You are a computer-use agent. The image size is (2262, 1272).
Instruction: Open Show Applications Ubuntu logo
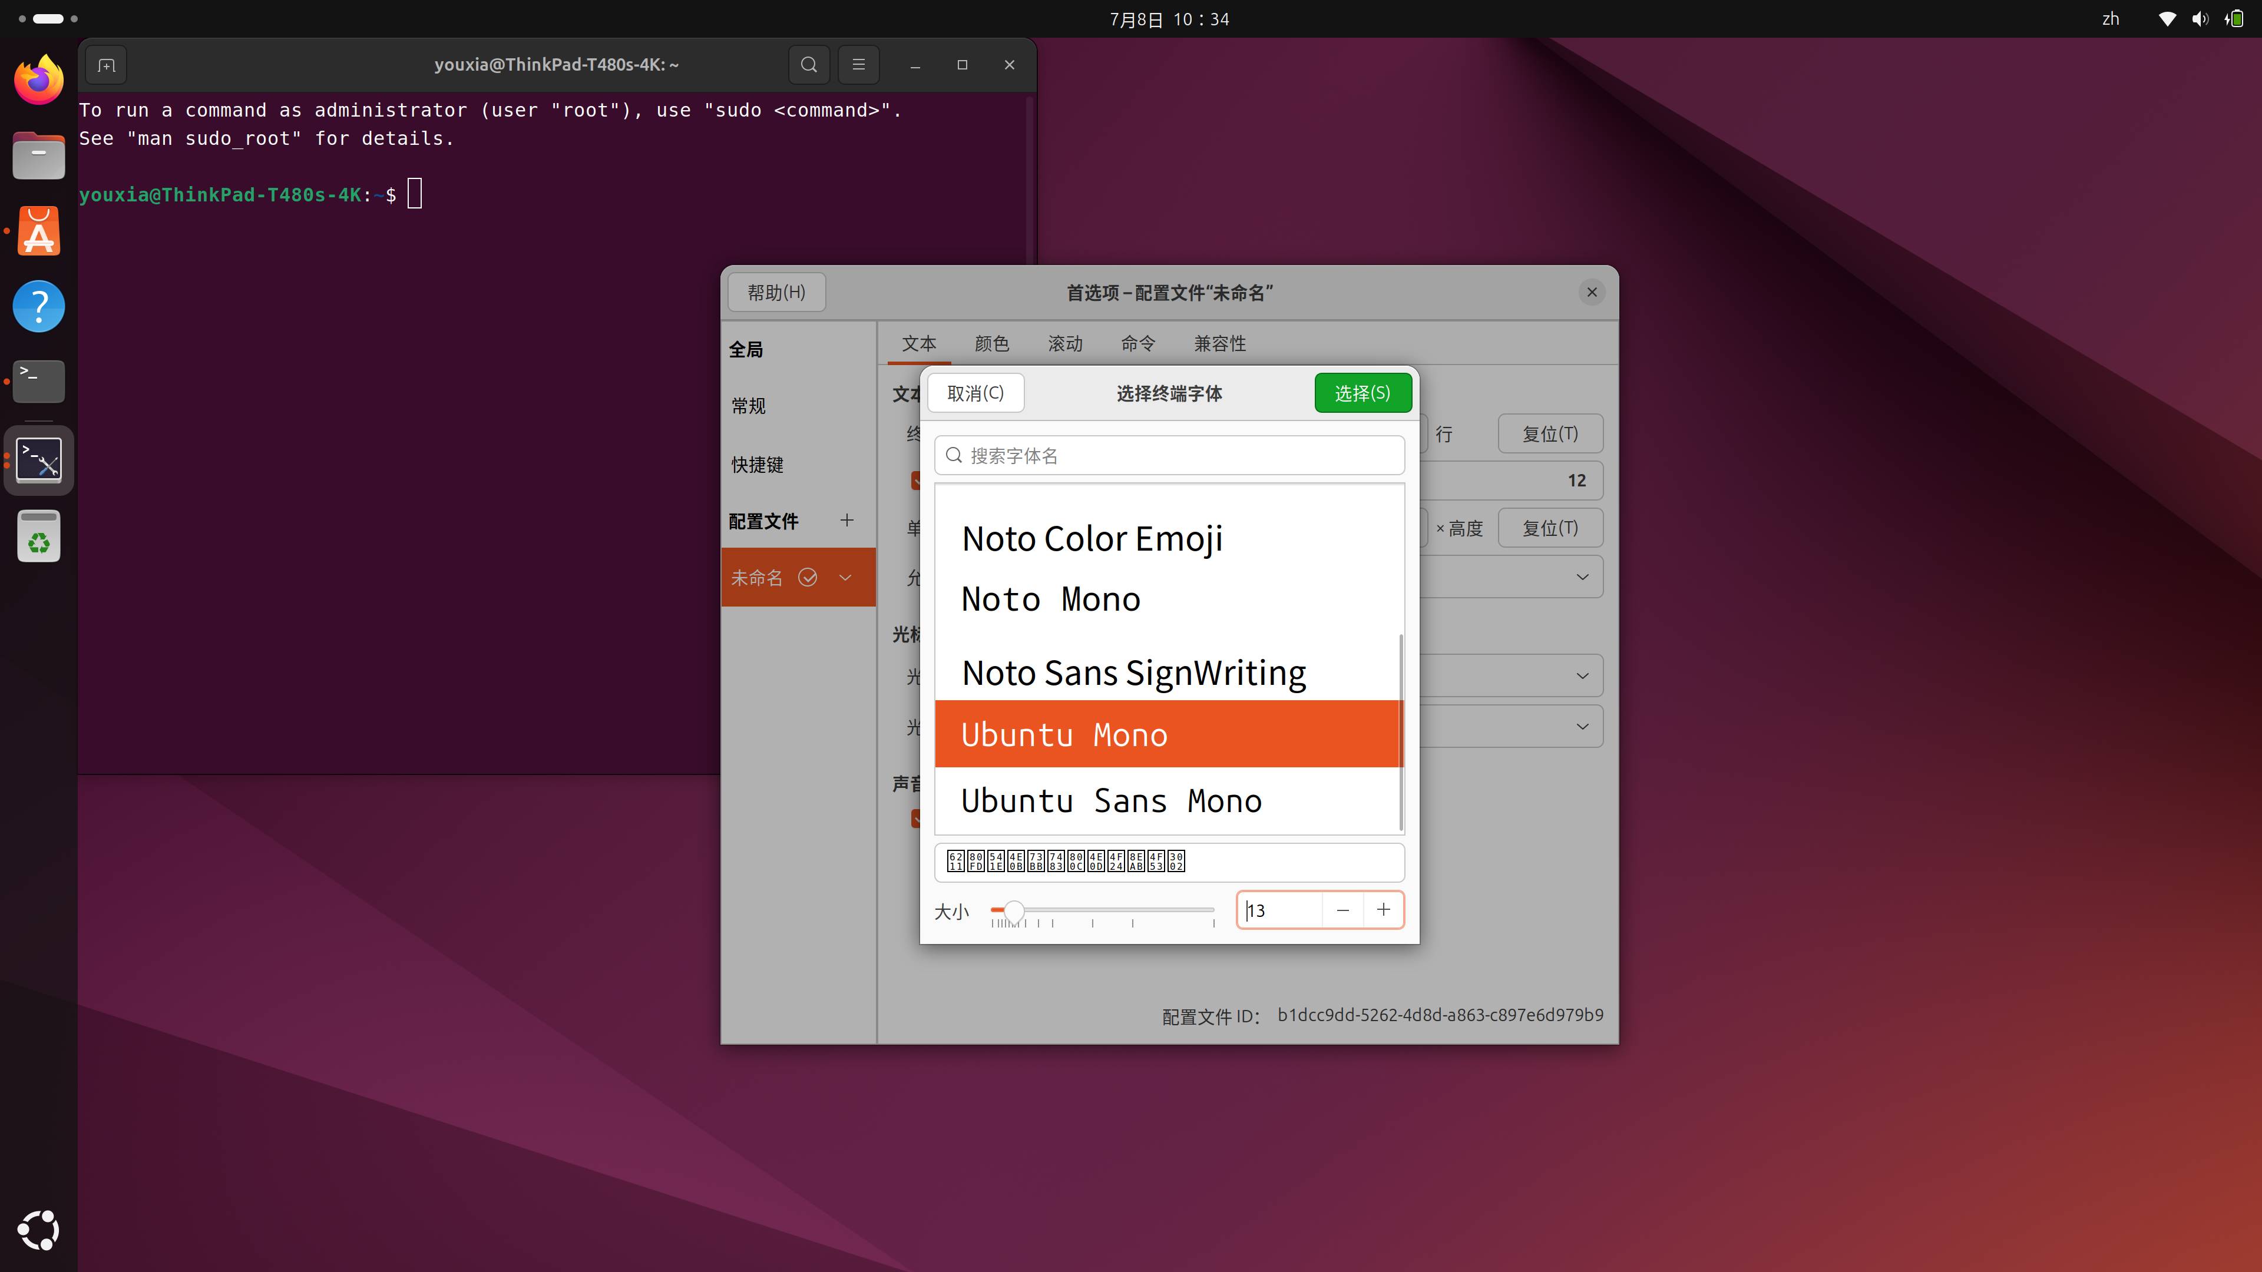click(x=39, y=1230)
